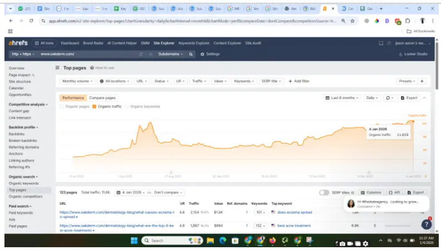The image size is (441, 250).
Task: Open the Subdomains mode dropdown
Action: [x=170, y=54]
